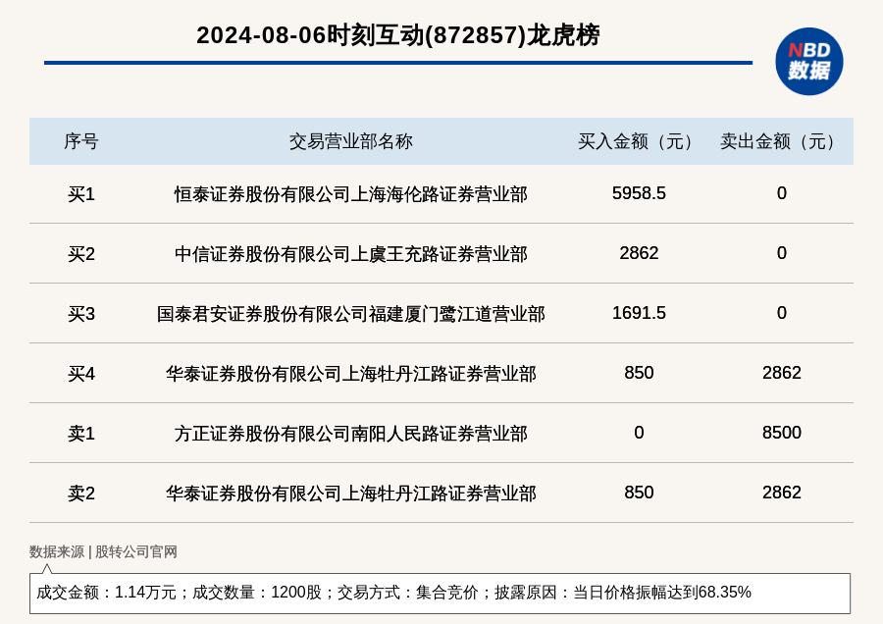This screenshot has width=883, height=624.
Task: Click sell amount "2862" in row 买4
Action: [782, 373]
